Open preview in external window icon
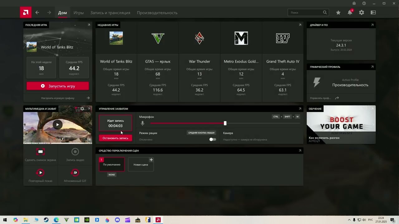The height and width of the screenshot is (224, 399). pyautogui.click(x=89, y=141)
